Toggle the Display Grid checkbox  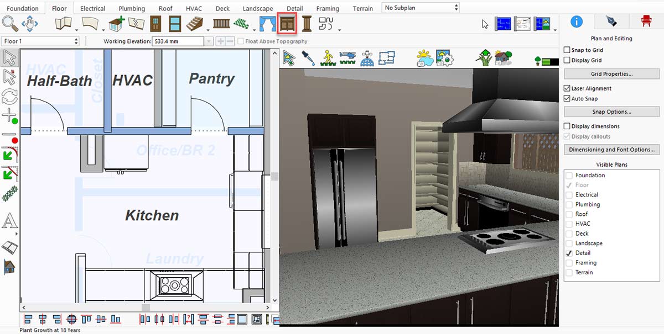click(x=567, y=60)
